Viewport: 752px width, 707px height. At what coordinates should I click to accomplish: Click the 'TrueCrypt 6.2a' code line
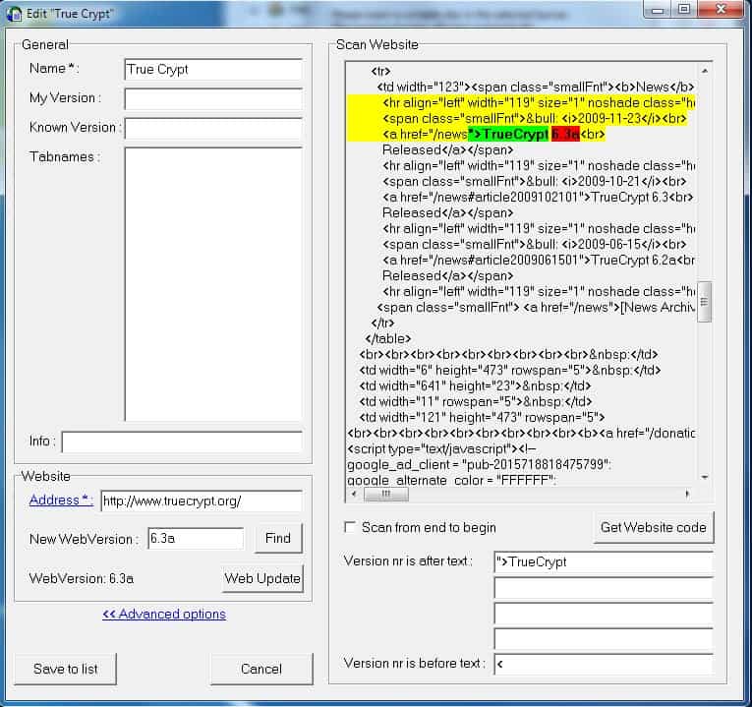538,260
